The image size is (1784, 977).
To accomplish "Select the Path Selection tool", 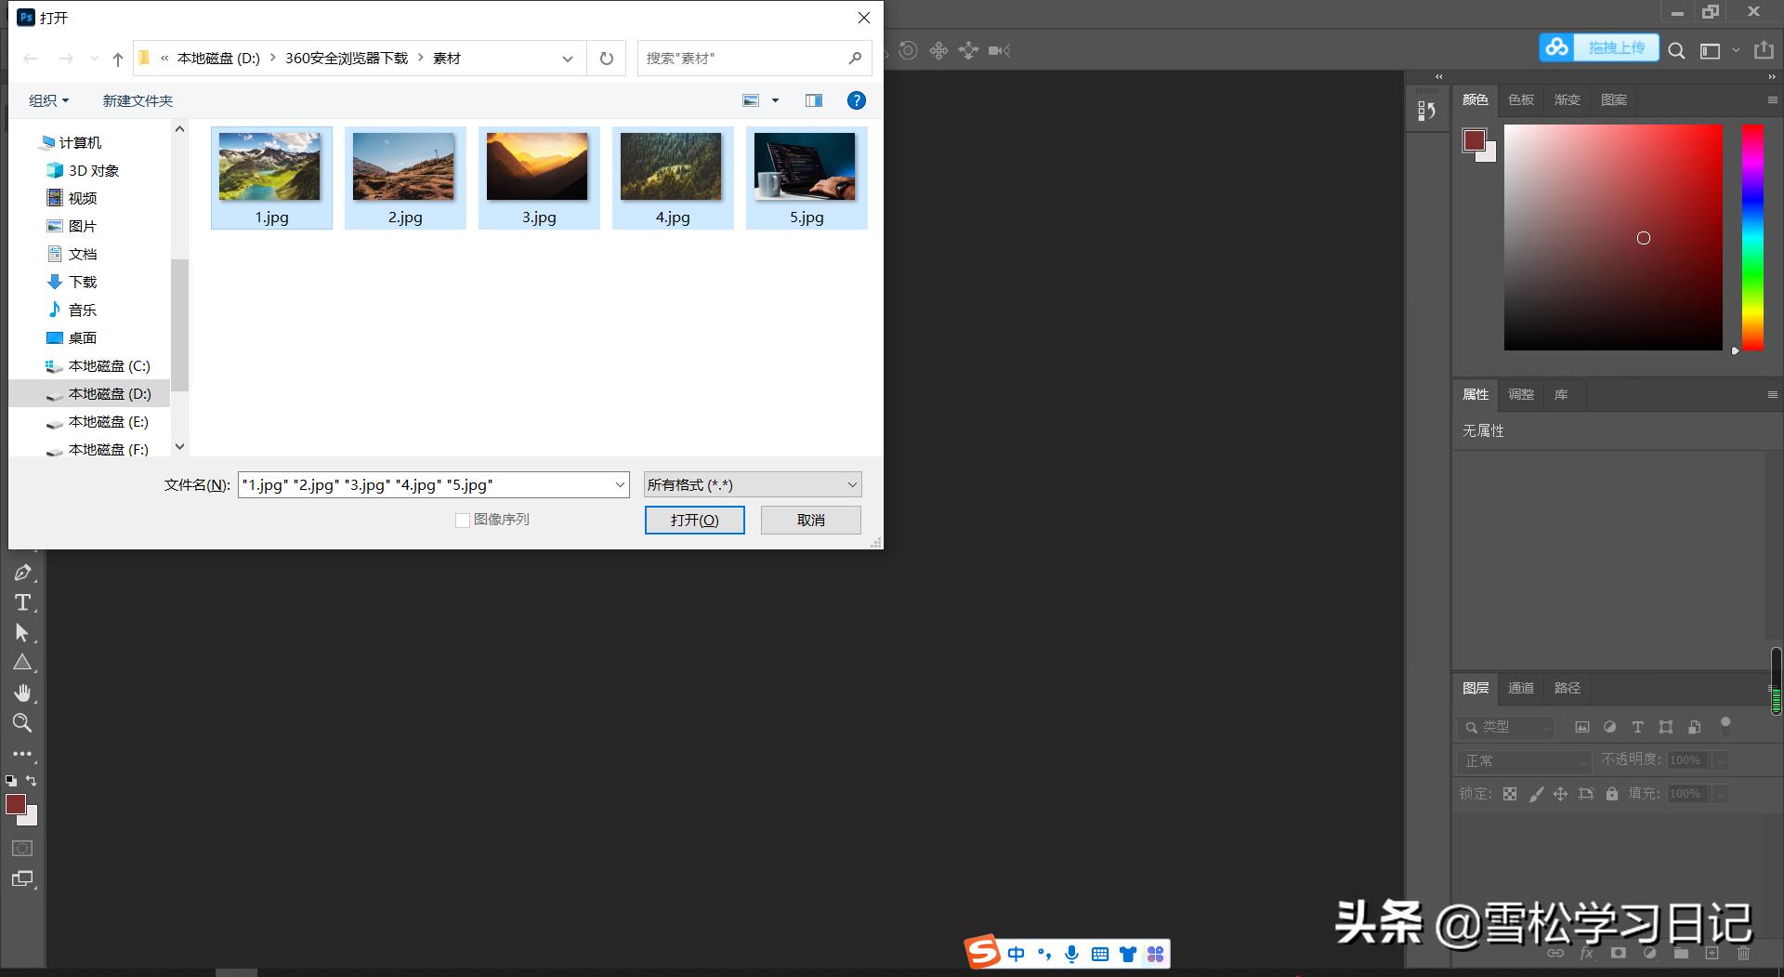I will [x=22, y=632].
